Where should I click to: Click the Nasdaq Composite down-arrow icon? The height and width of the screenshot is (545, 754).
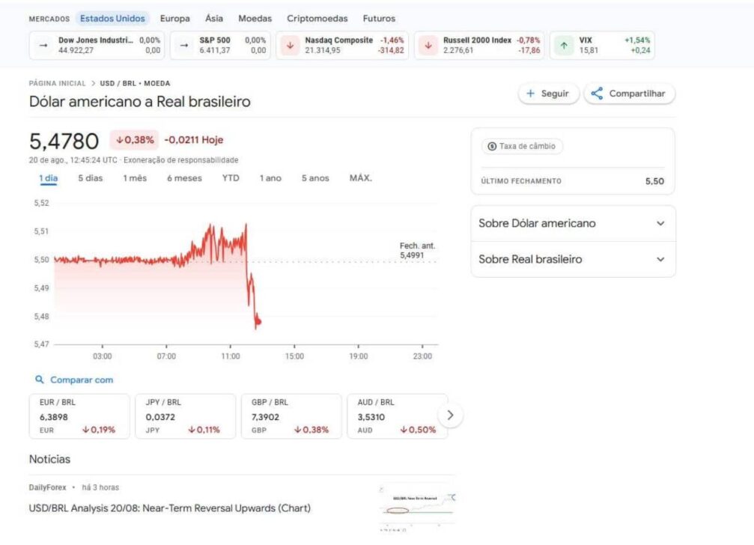pyautogui.click(x=290, y=45)
